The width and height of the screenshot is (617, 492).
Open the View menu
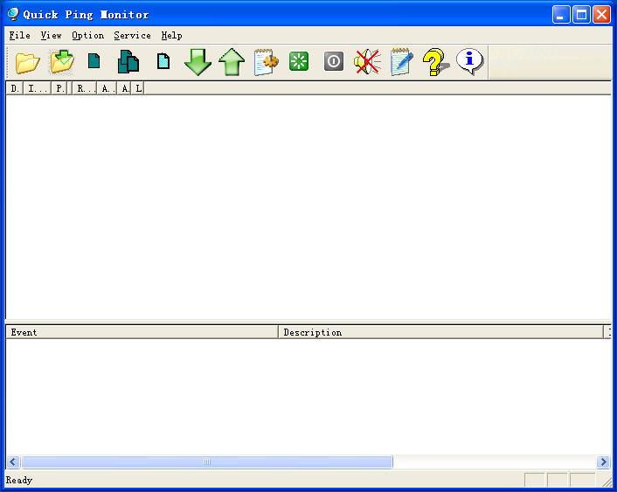pyautogui.click(x=52, y=36)
